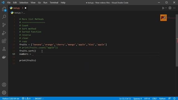Viewport: 178px width, 100px height.
Task: Click the editor vertical scrollbar
Action: click(177, 41)
